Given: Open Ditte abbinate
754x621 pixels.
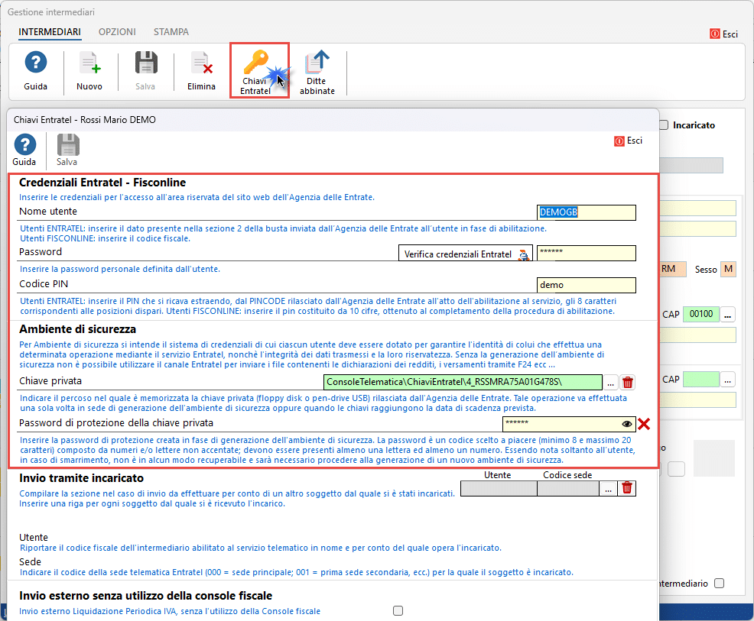Looking at the screenshot, I should pyautogui.click(x=317, y=73).
